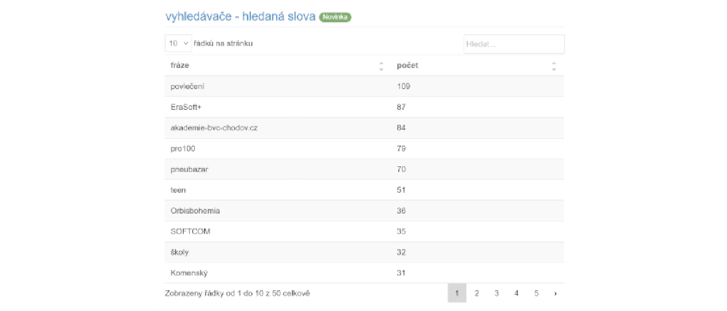Select the povlečení row
Image resolution: width=727 pixels, height=311 pixels.
point(365,87)
